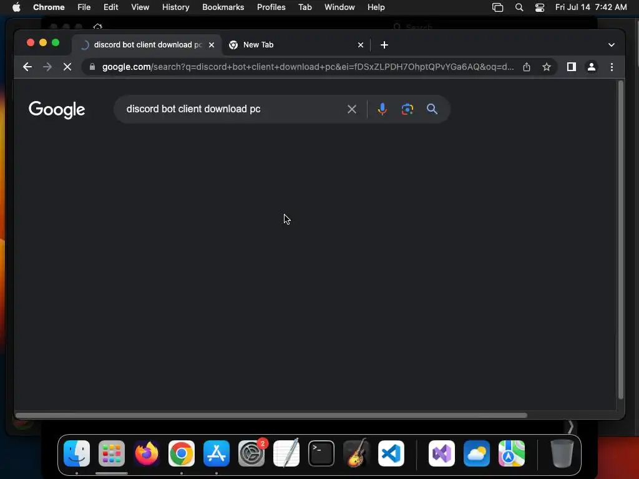The width and height of the screenshot is (639, 479).
Task: Switch to the New Tab tab
Action: [x=296, y=45]
